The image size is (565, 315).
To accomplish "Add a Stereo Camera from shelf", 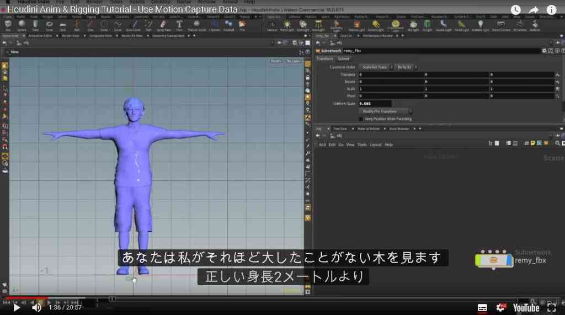I will 501,25.
